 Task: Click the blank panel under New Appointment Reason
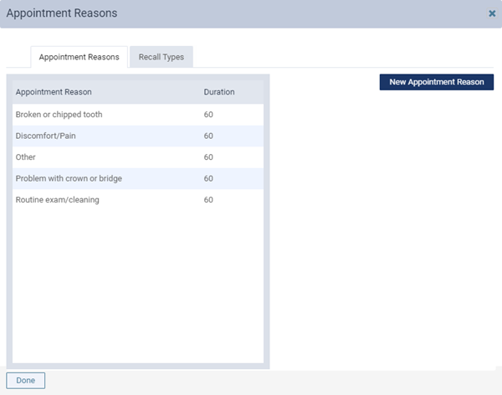coord(385,226)
